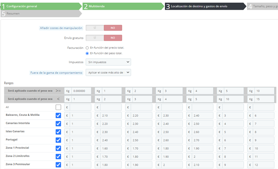Uncheck Canarias Interisla checkbox
This screenshot has height=169, width=278.
(x=58, y=124)
